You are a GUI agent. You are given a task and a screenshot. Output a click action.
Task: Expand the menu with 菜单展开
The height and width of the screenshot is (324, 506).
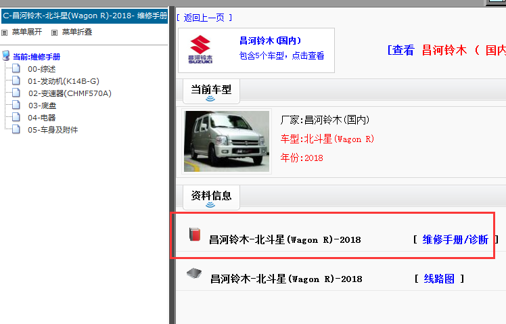point(27,32)
